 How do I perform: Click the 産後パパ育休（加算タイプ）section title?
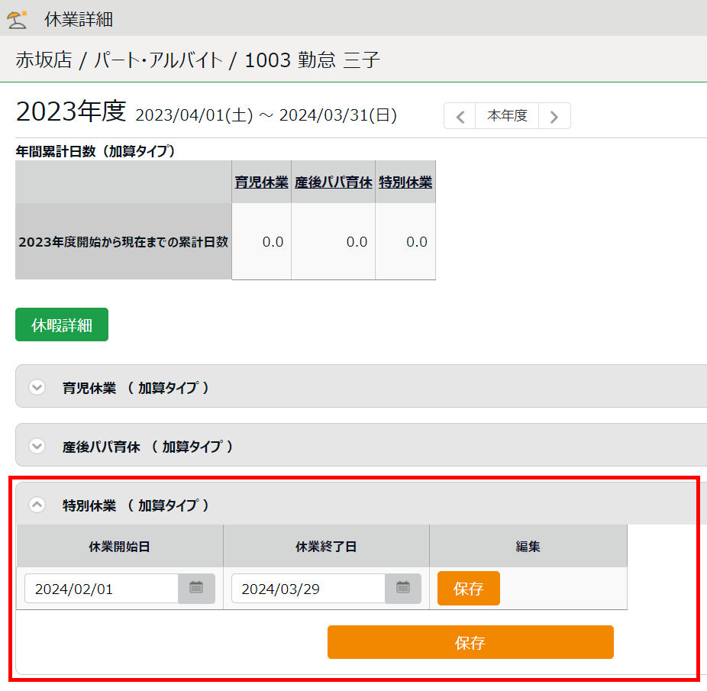click(x=148, y=447)
